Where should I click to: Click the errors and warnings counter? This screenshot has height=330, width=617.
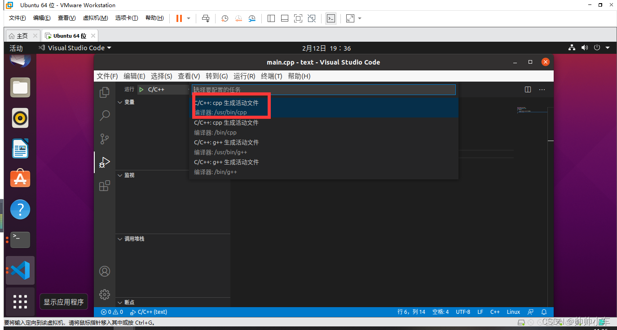112,312
